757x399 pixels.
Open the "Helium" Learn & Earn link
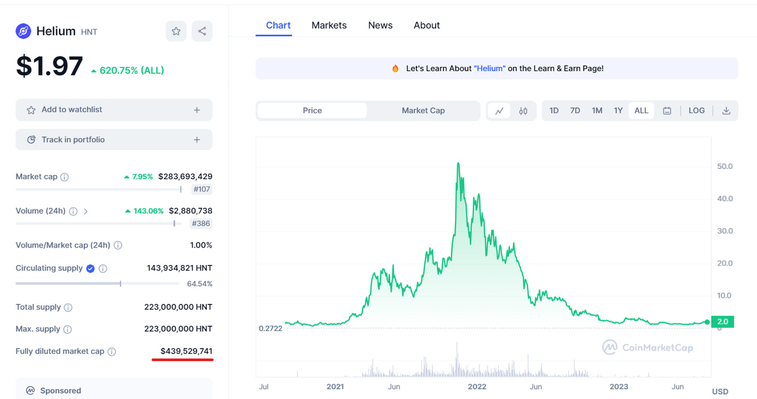tap(490, 68)
